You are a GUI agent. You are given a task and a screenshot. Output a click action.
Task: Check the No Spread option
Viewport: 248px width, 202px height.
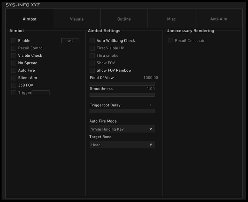click(x=14, y=63)
